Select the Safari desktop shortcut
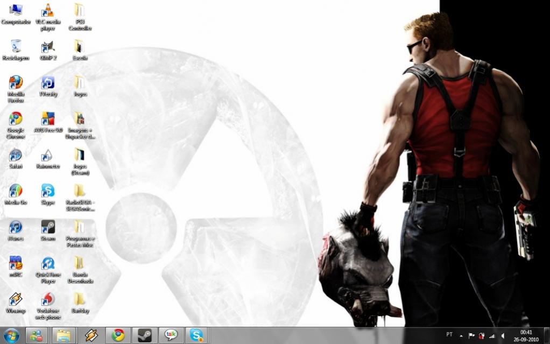550x344 pixels. (16, 158)
